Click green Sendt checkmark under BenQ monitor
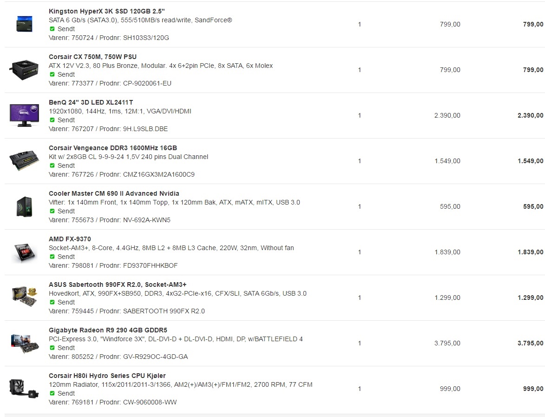Screen dimensions: 545x417 coord(52,120)
